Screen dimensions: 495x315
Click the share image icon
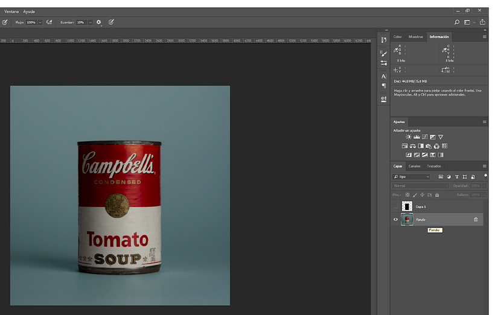[482, 22]
